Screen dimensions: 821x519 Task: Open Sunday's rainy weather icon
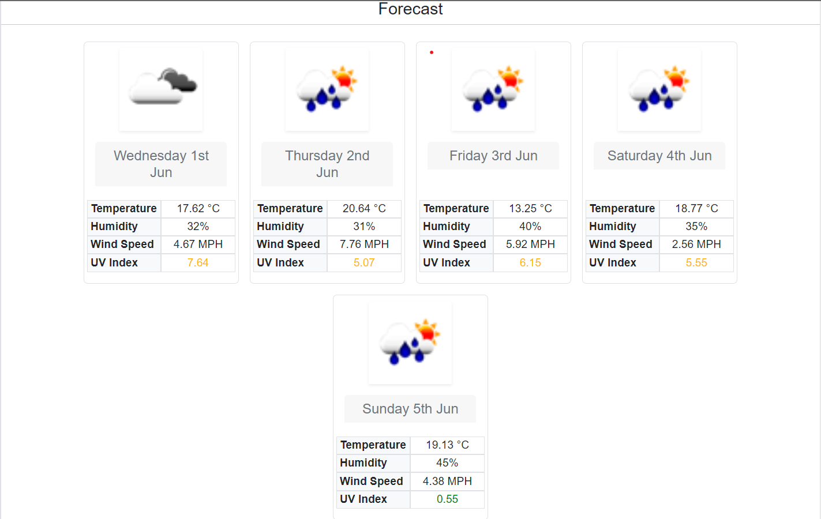click(x=410, y=342)
